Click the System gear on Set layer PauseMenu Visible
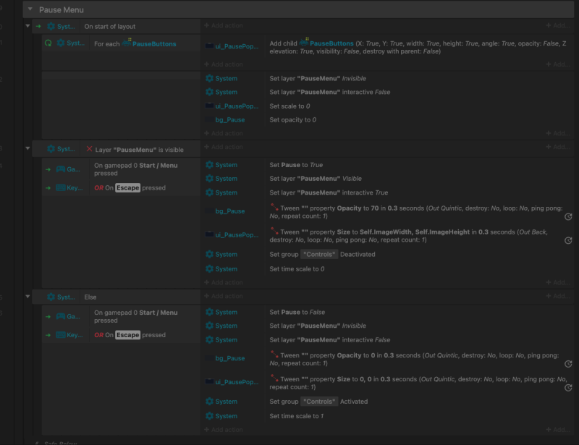The width and height of the screenshot is (579, 445). (x=209, y=179)
